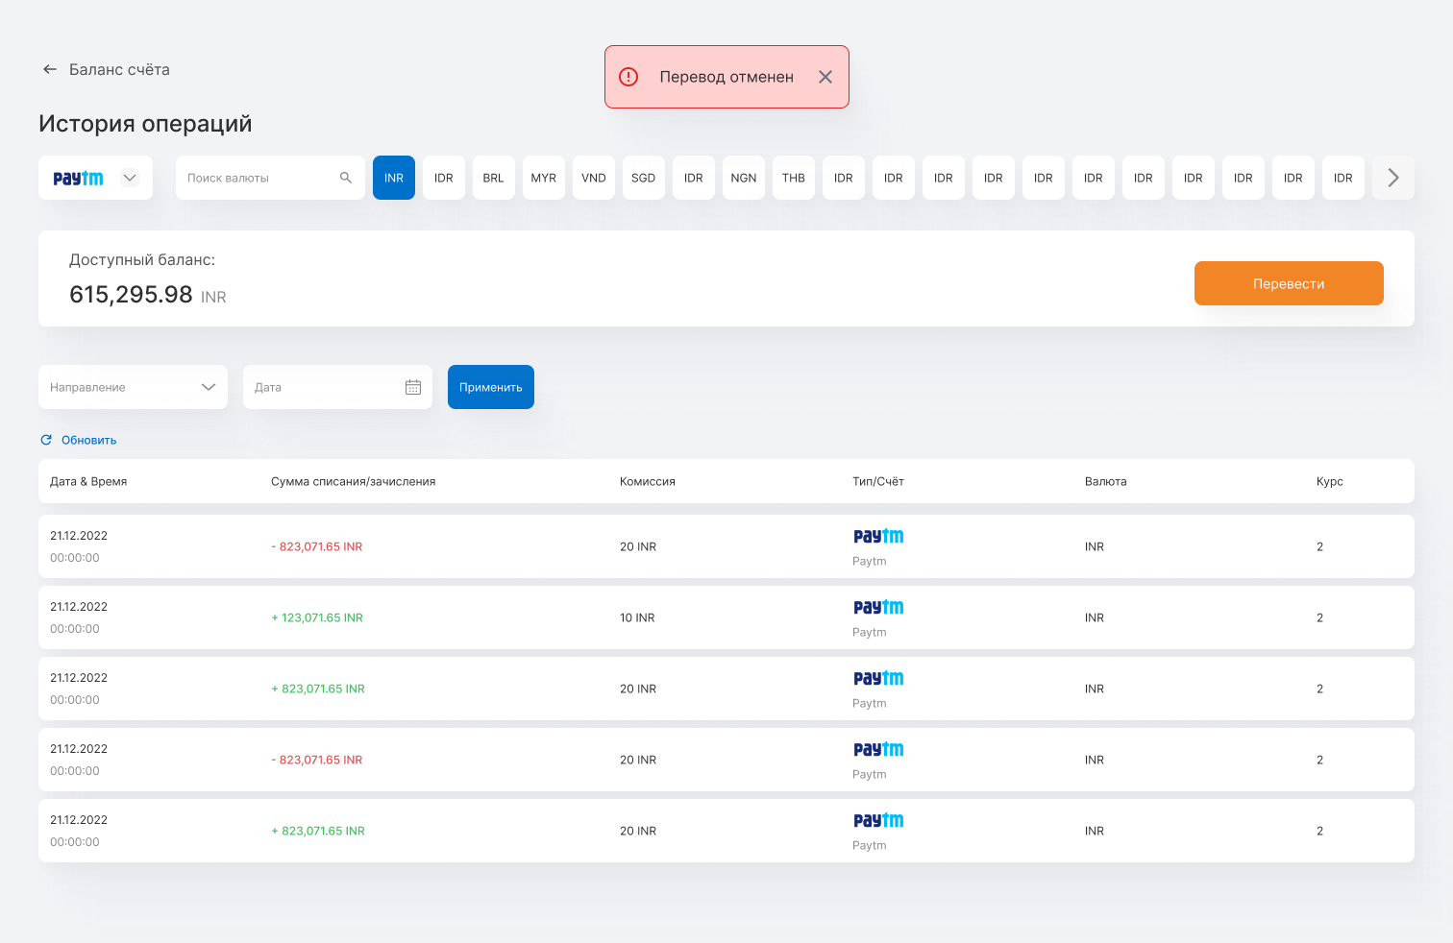The image size is (1453, 943).
Task: Open the calendar icon in the Дата field
Action: (413, 386)
